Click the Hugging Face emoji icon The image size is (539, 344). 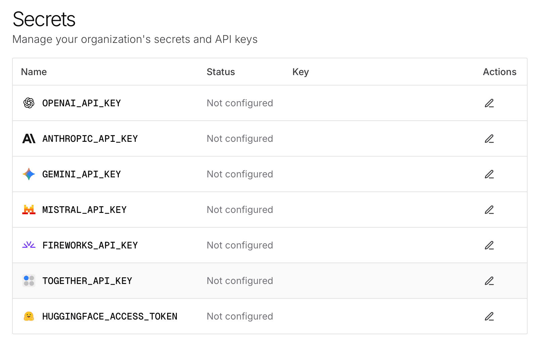coord(29,316)
